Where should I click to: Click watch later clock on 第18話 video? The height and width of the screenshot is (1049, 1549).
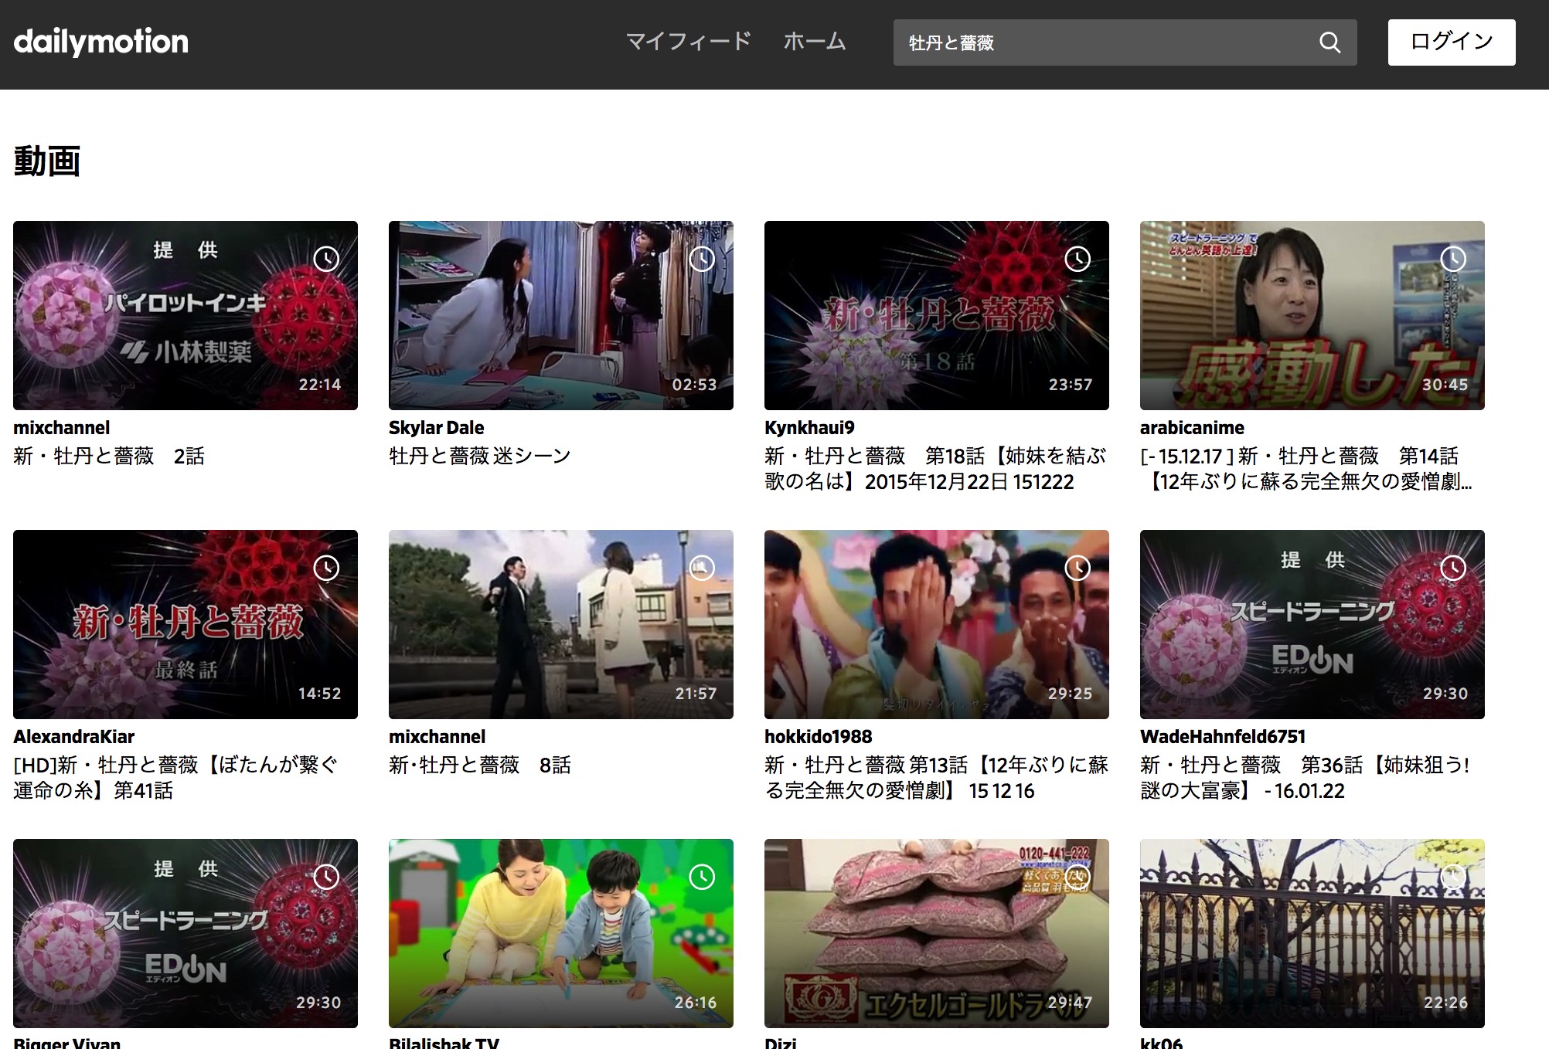(1077, 259)
